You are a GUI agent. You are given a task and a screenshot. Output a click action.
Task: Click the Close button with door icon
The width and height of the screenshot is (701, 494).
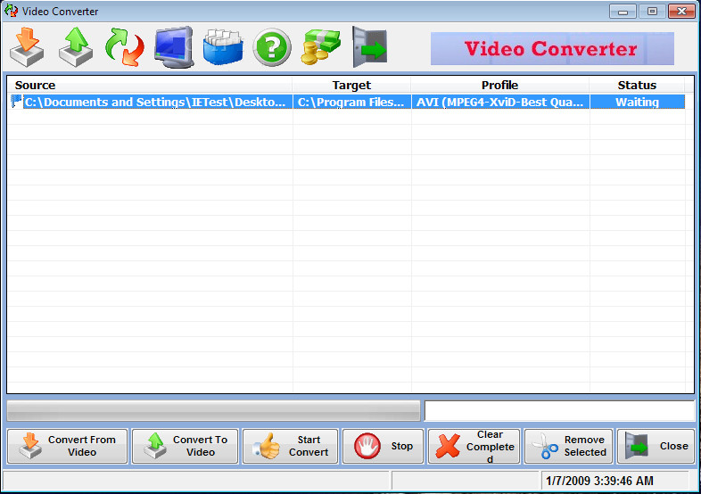(x=656, y=446)
